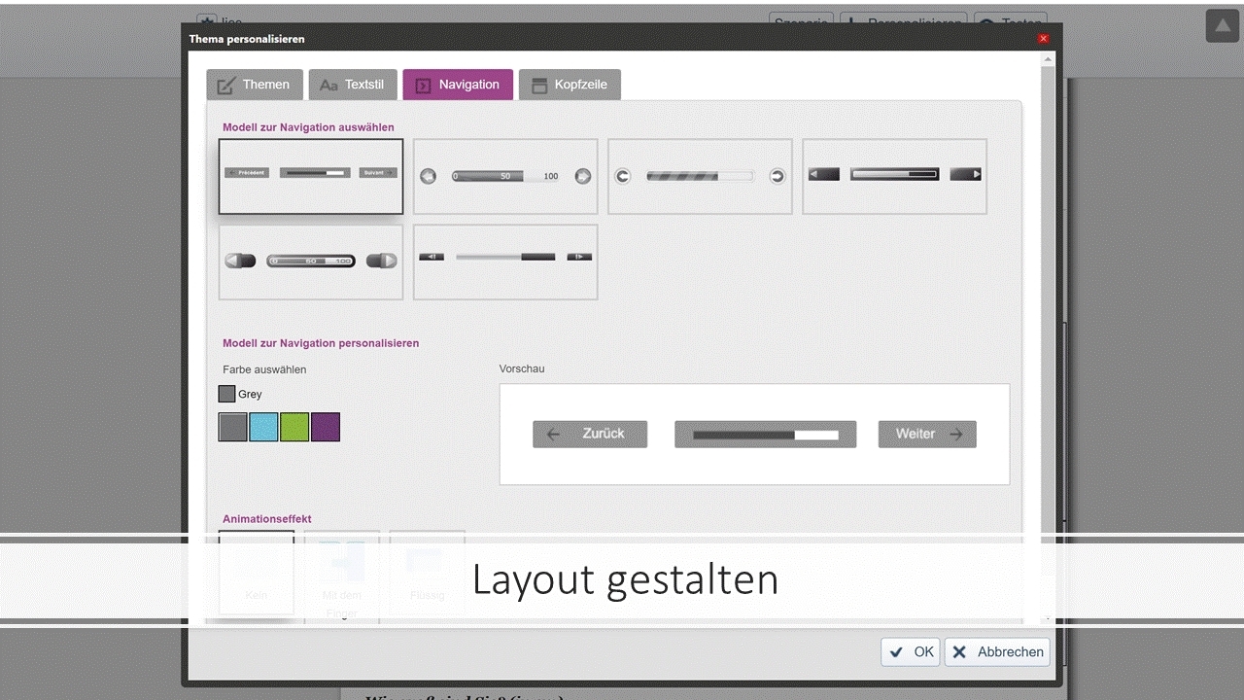Click the Weiter button in the preview
The height and width of the screenshot is (700, 1244).
point(927,435)
